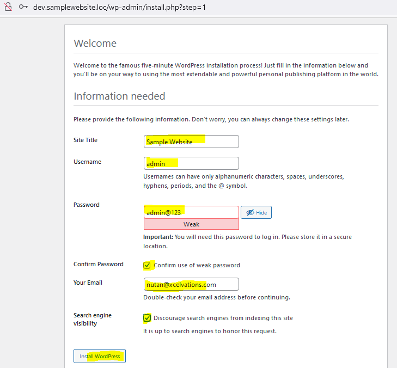
Task: Click the Weak password strength indicator
Action: [191, 224]
